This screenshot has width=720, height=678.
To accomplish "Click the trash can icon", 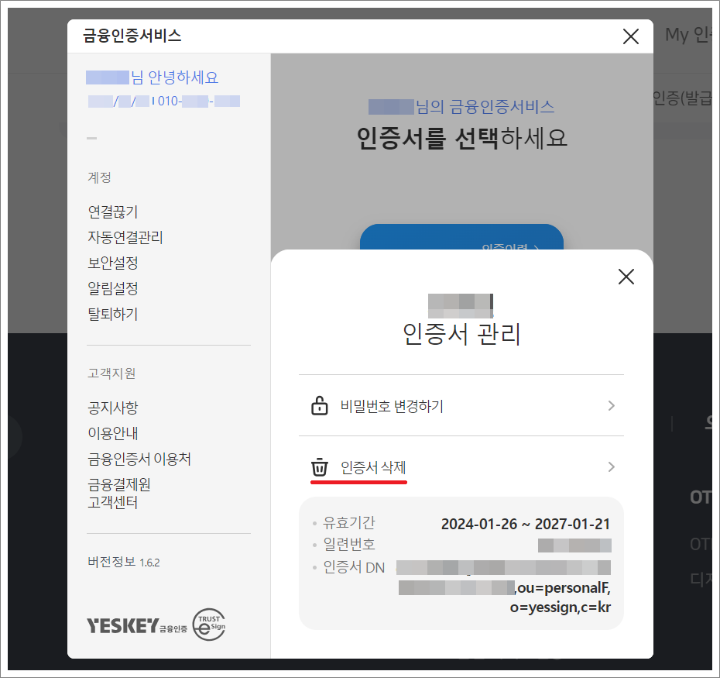I will [x=320, y=467].
